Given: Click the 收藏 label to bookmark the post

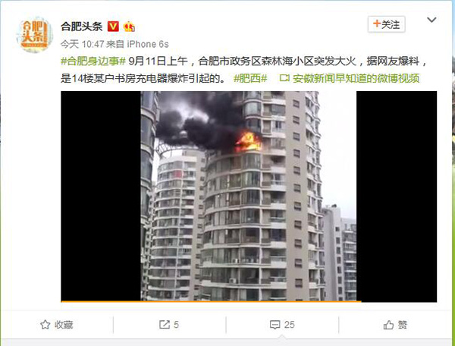Looking at the screenshot, I should [64, 325].
